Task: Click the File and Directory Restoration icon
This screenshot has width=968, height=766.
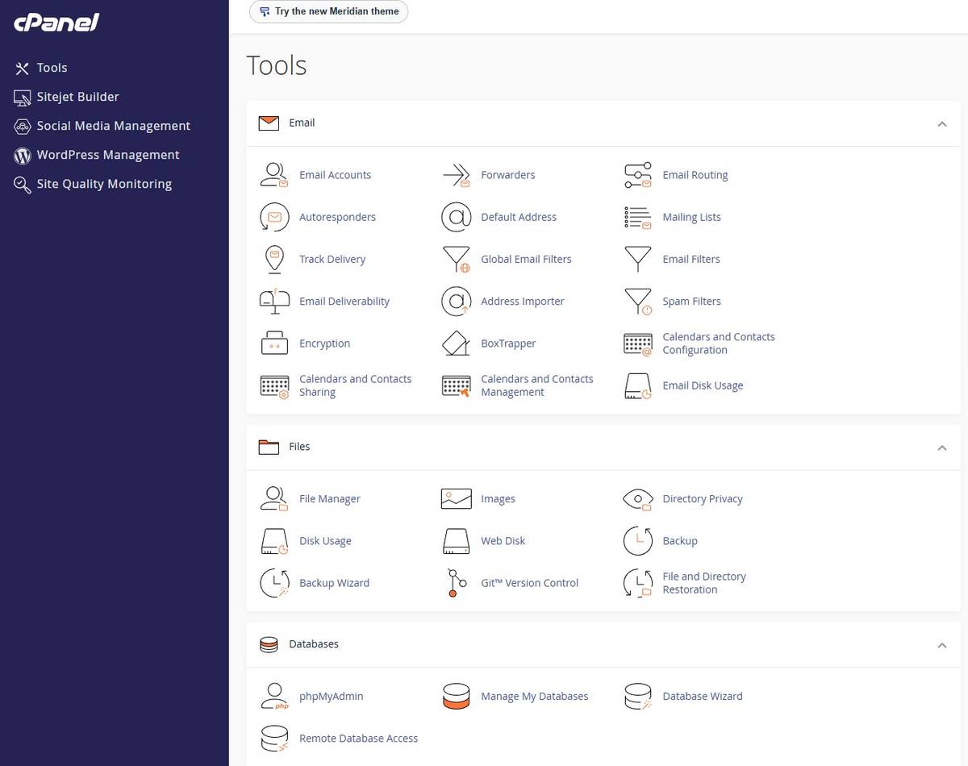Action: click(x=638, y=583)
